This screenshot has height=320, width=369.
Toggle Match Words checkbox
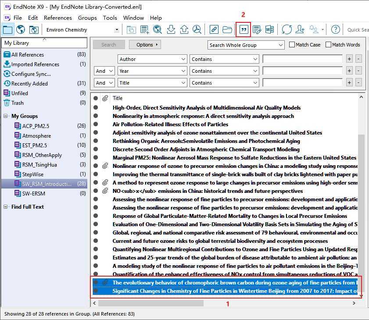328,45
